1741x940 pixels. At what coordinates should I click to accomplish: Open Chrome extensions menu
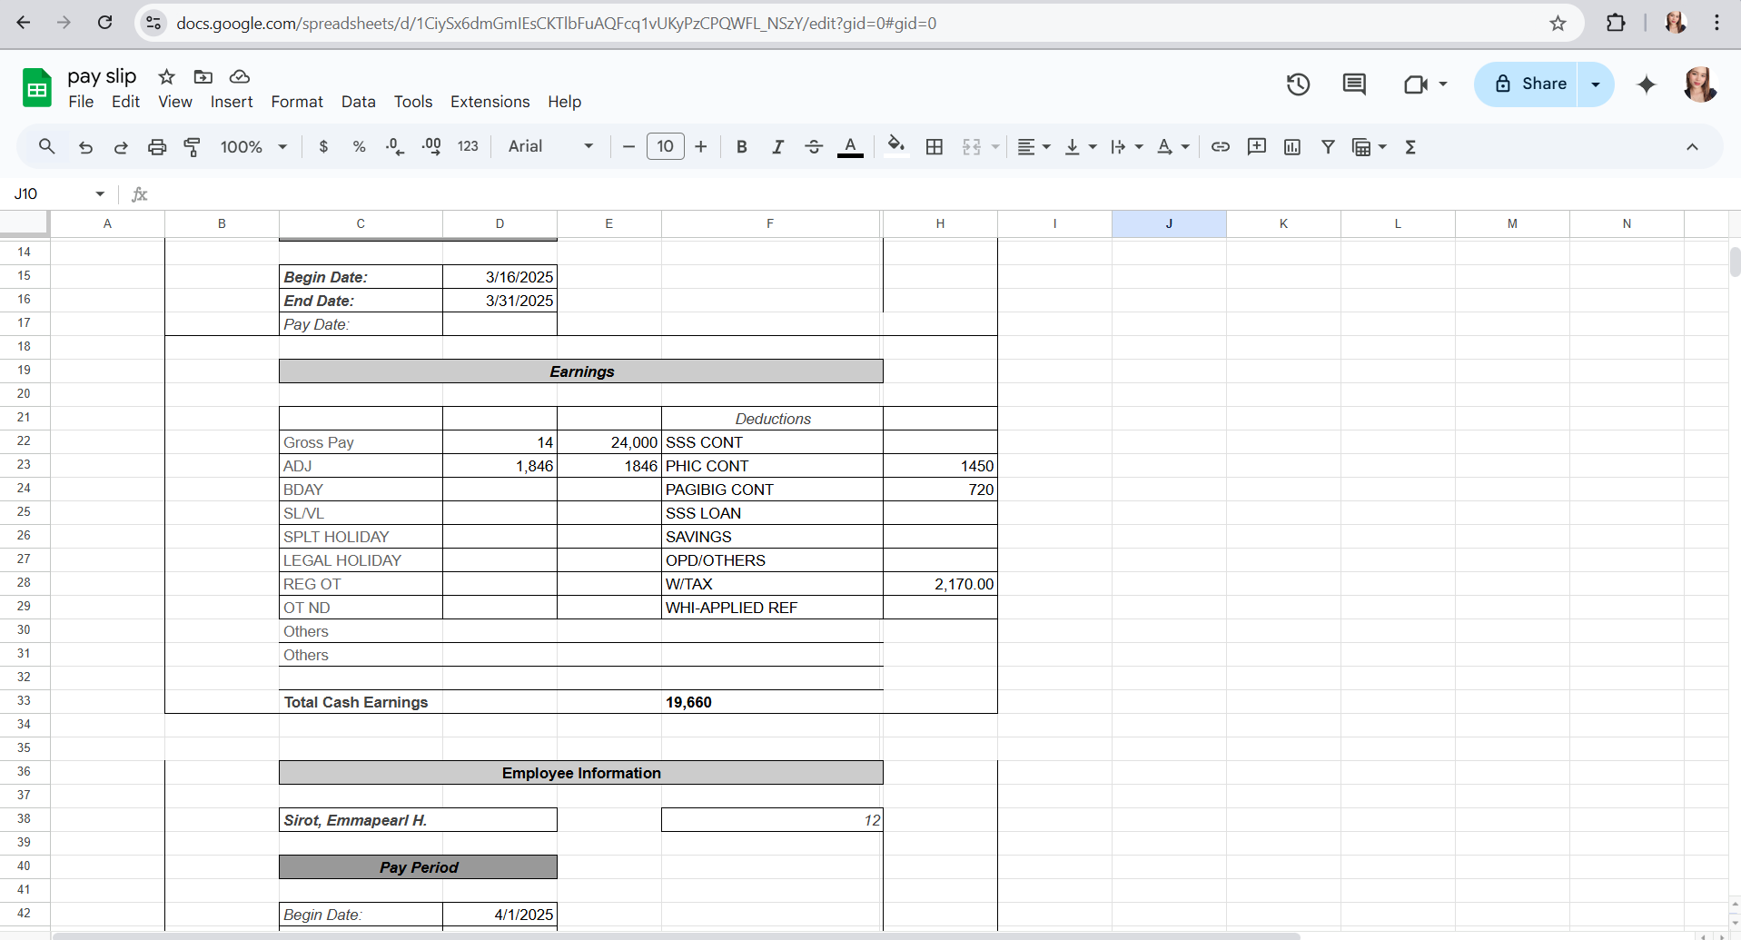1617,23
